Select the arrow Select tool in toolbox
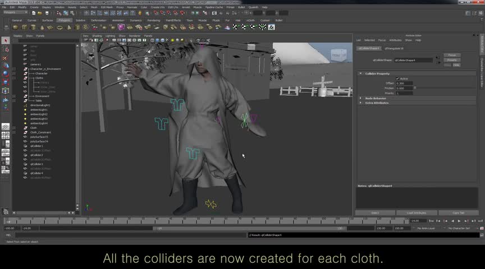485x269 pixels. (6, 40)
